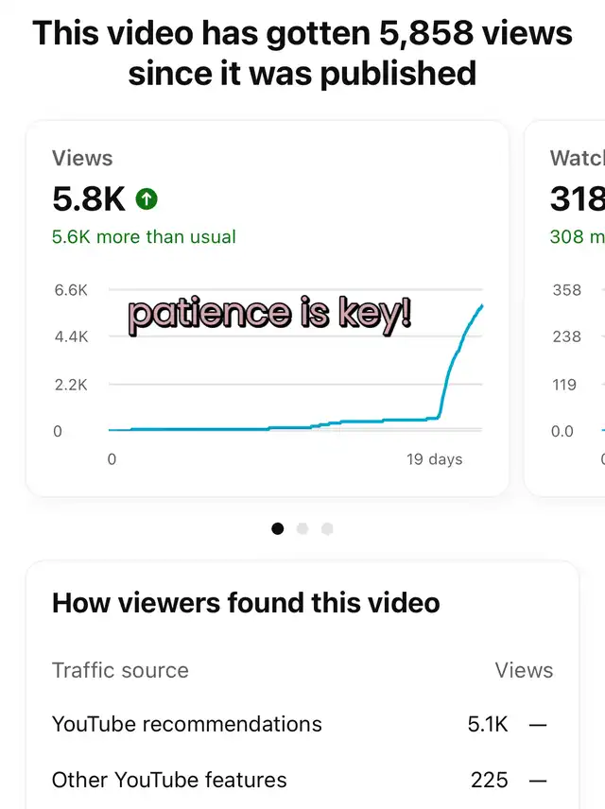The width and height of the screenshot is (605, 809).
Task: Sort by the Traffic source column header
Action: click(120, 670)
